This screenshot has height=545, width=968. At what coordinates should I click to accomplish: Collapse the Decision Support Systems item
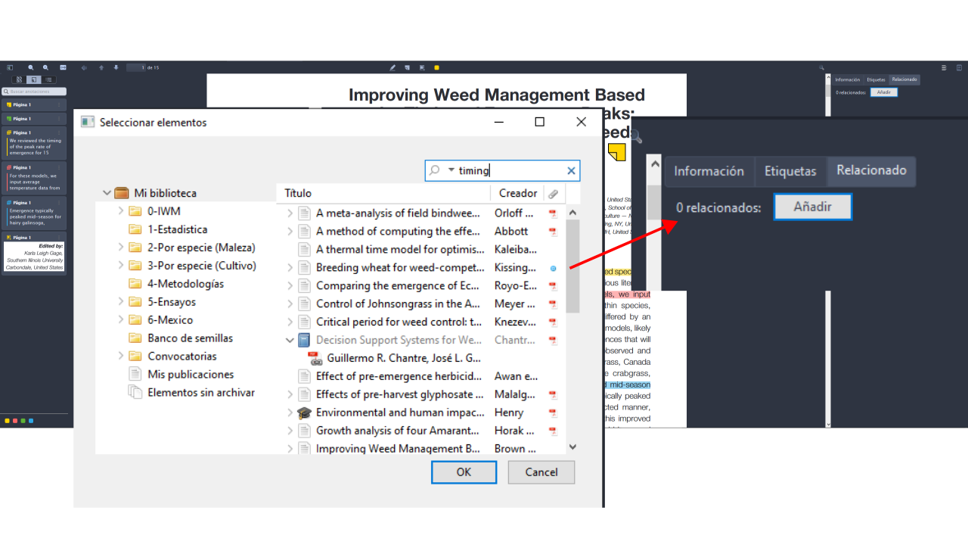[290, 340]
